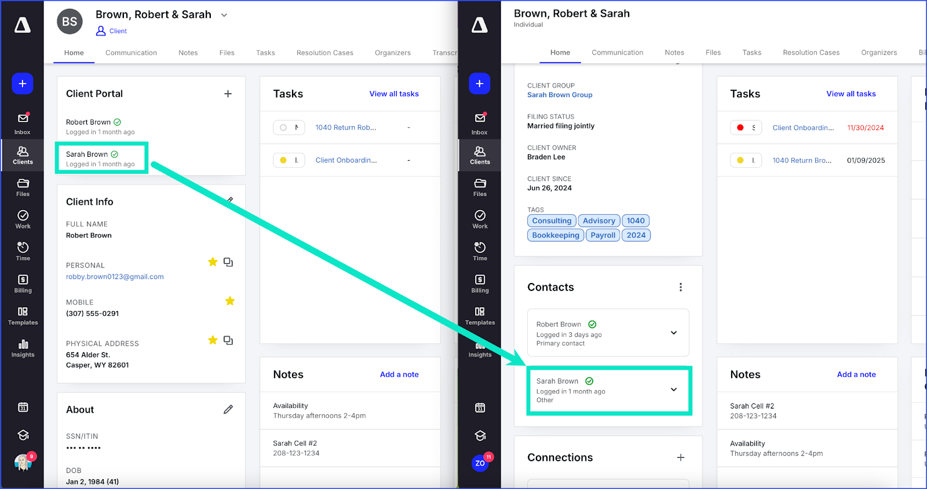Click the Sarah Brown Group link

tap(560, 95)
